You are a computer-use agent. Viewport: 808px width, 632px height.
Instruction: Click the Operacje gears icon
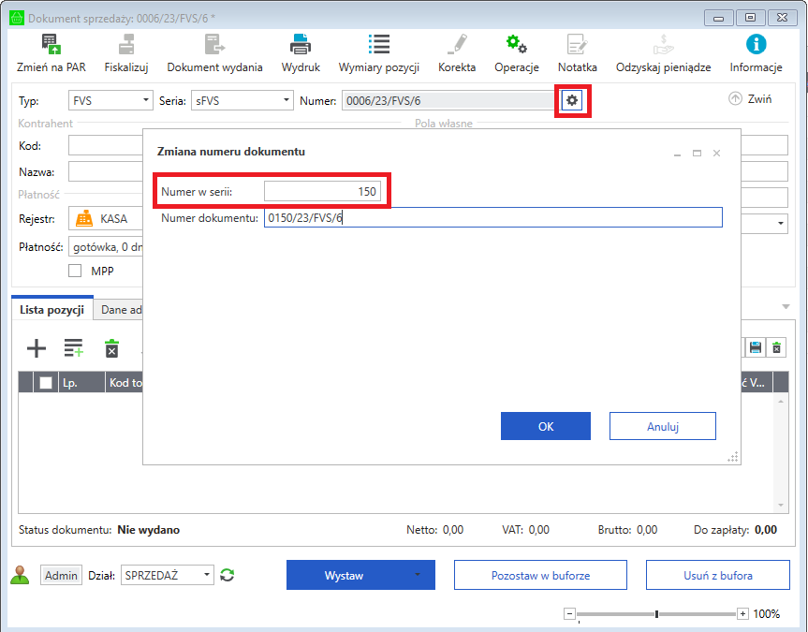tap(516, 44)
